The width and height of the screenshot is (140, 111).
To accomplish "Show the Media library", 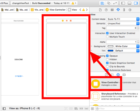I will coord(124,75).
